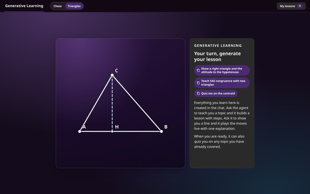310x194 pixels.
Task: Click the 'Your turn, generate your lesson' heading
Action: pyautogui.click(x=217, y=57)
